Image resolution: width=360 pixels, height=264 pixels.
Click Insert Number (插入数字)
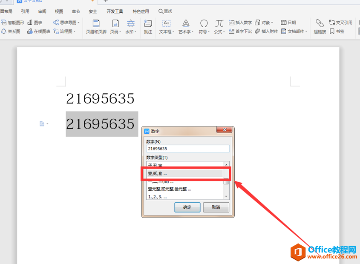coord(240,23)
